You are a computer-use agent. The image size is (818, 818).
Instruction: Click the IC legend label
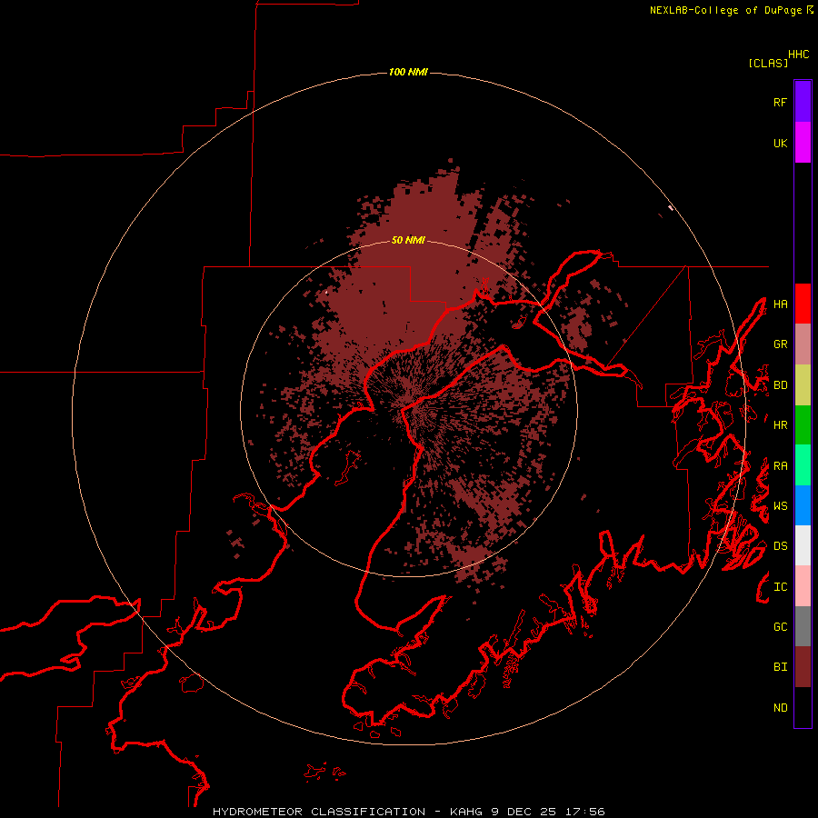click(780, 587)
